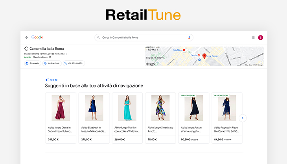Click product title 'Abito Elizabeth in tessuto Mikado'

click(x=94, y=129)
